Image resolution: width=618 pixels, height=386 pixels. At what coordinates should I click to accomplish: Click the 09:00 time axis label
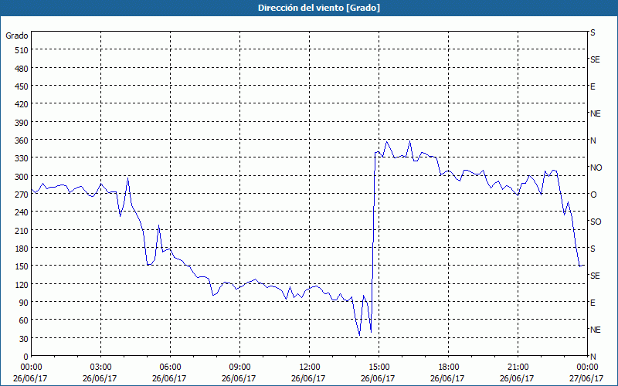pos(239,367)
